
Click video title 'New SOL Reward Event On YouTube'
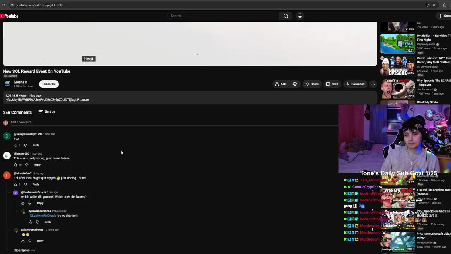coord(37,71)
